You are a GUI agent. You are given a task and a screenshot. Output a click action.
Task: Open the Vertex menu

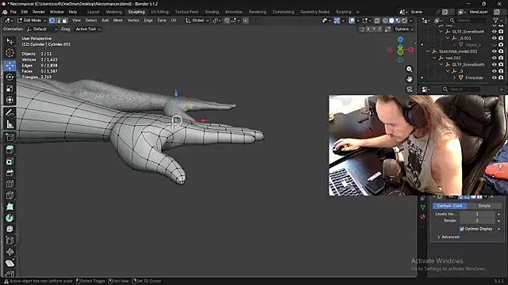(x=133, y=21)
